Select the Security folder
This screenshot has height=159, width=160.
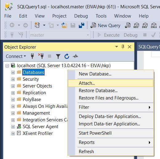pos(31,79)
